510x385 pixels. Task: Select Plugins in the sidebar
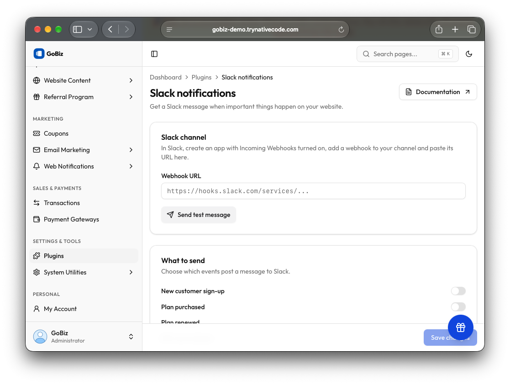[x=84, y=256]
